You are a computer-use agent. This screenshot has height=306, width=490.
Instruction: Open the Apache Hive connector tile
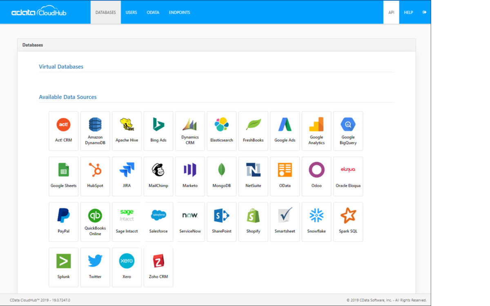coord(127,131)
